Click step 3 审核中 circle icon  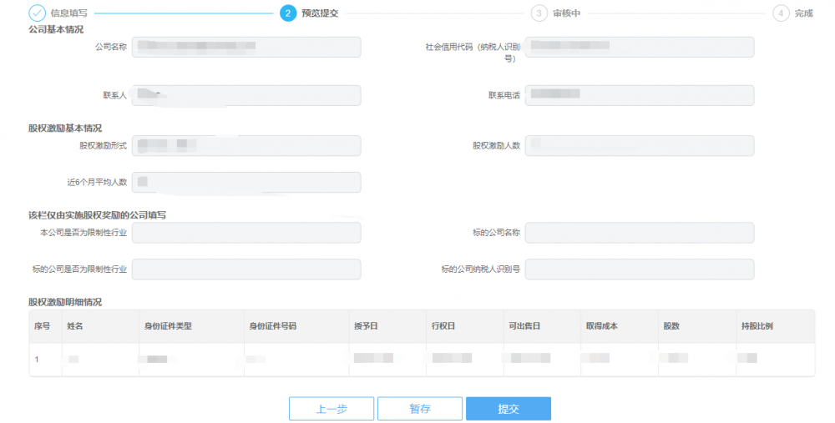coord(539,13)
